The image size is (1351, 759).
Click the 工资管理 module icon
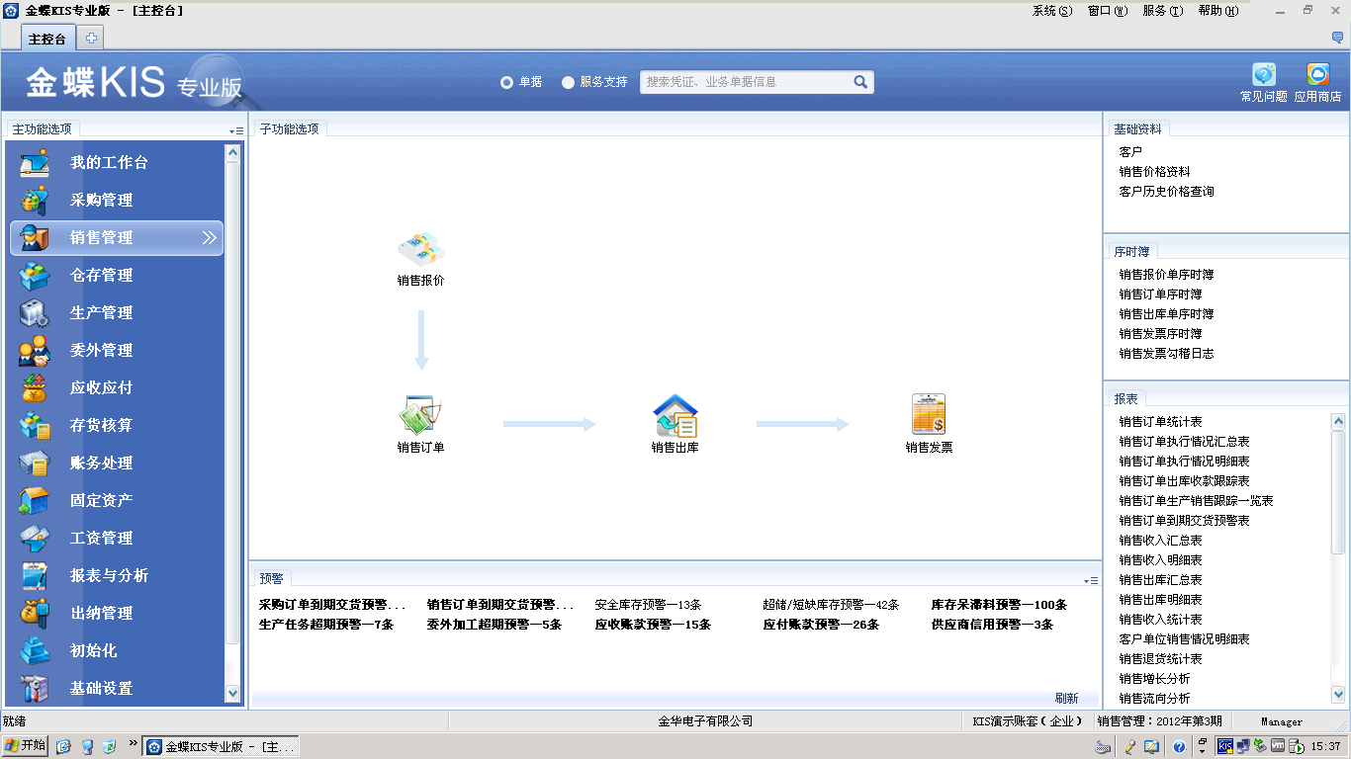[x=35, y=538]
